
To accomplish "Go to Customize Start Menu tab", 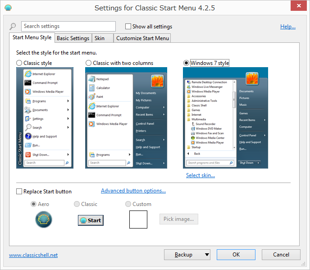I will pyautogui.click(x=142, y=38).
